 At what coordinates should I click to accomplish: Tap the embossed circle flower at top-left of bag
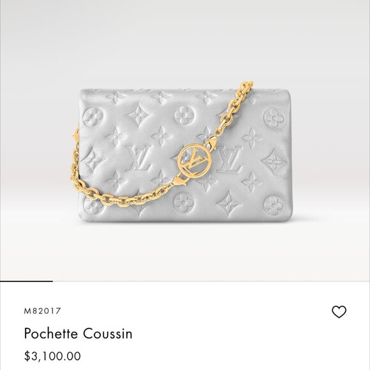click(93, 117)
